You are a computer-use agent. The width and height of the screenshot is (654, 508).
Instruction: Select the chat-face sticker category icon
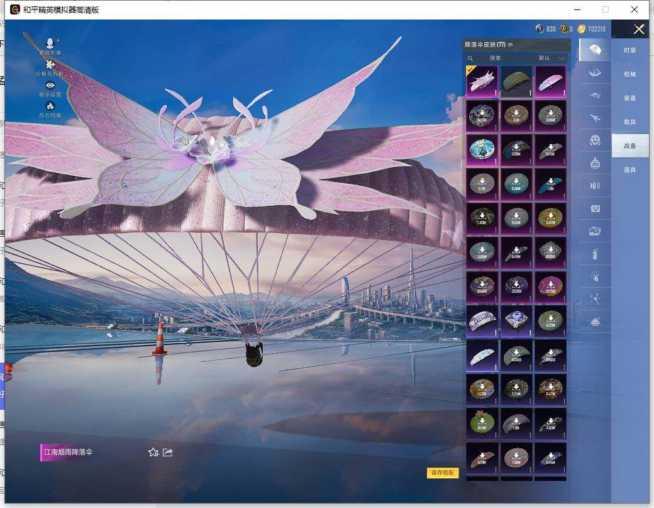tap(595, 208)
